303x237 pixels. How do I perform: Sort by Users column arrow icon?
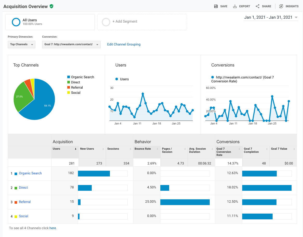[76, 149]
